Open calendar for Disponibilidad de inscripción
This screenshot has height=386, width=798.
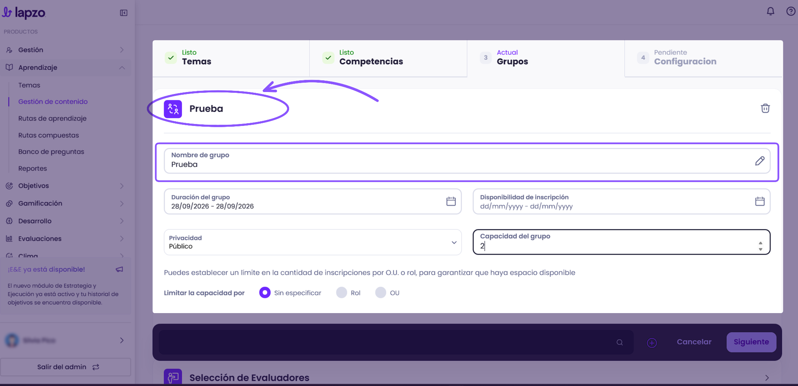[x=760, y=201]
